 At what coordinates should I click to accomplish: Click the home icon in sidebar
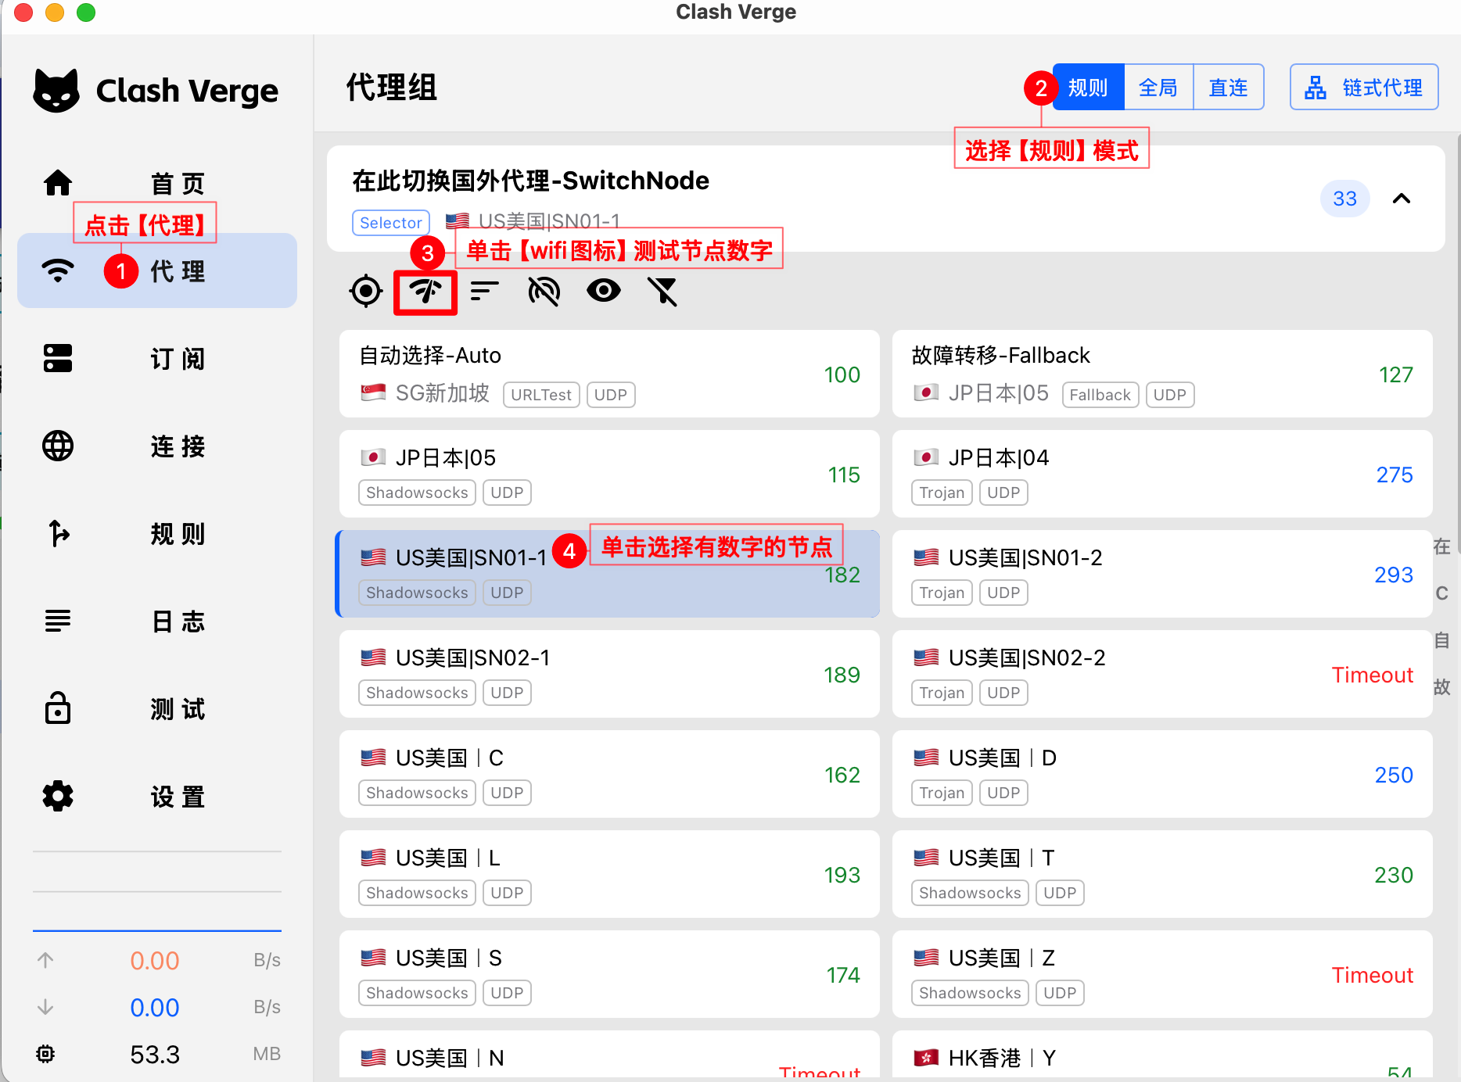[x=58, y=183]
